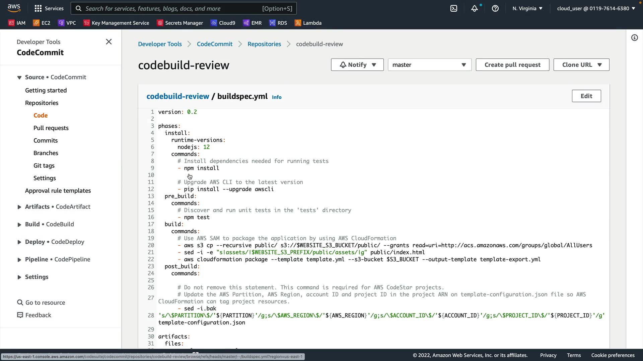Screen dimensions: 643x361
Task: Click the help question mark icon
Action: (x=495, y=8)
